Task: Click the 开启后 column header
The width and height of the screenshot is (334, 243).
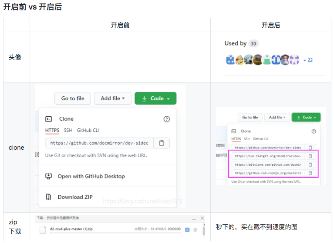Action: coord(271,25)
